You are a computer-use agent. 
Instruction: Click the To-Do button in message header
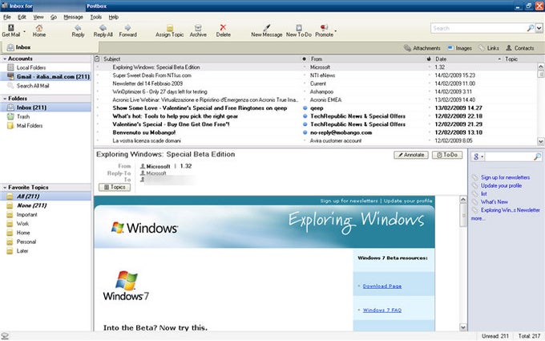(447, 155)
